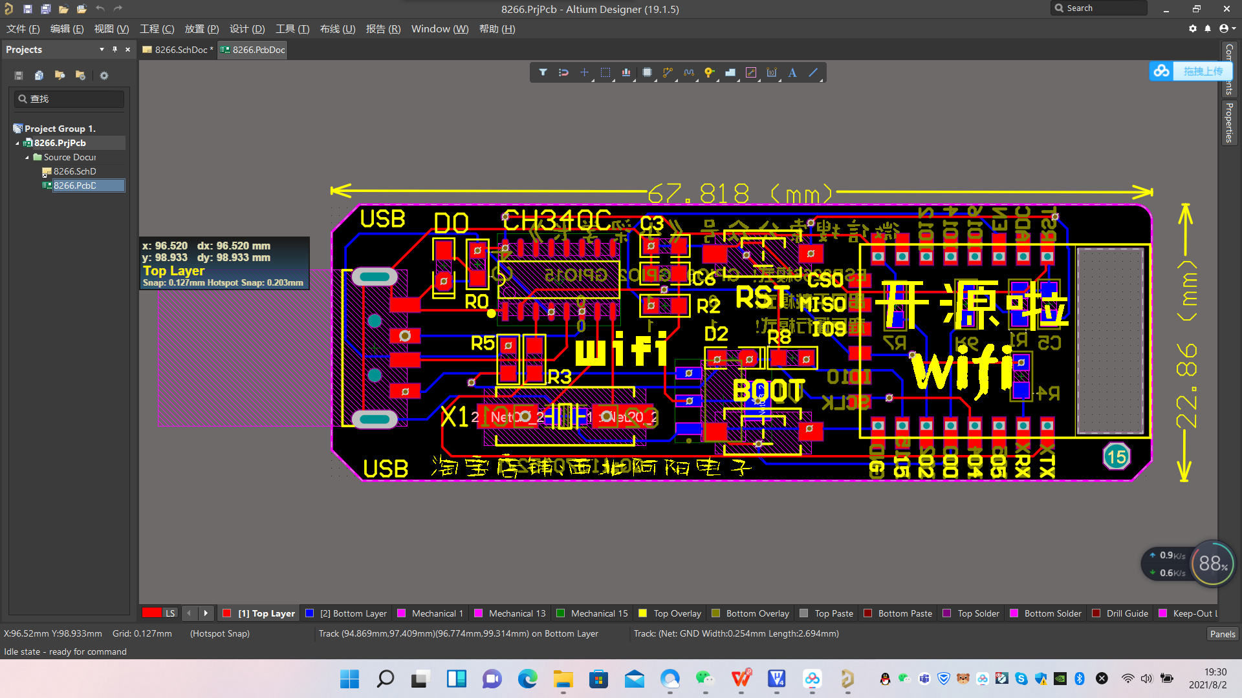The height and width of the screenshot is (698, 1242).
Task: Open the Panels button
Action: click(x=1222, y=634)
